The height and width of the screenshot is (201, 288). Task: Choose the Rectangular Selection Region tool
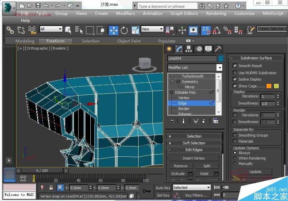click(x=90, y=30)
